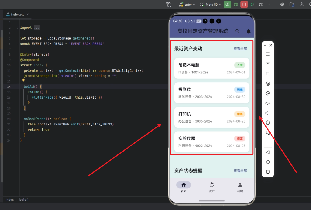Increase emulator volume
Viewport: 311px width, 210px height.
coord(268,103)
